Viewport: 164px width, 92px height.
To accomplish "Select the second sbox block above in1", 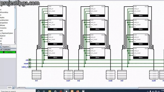I will 55,25.
